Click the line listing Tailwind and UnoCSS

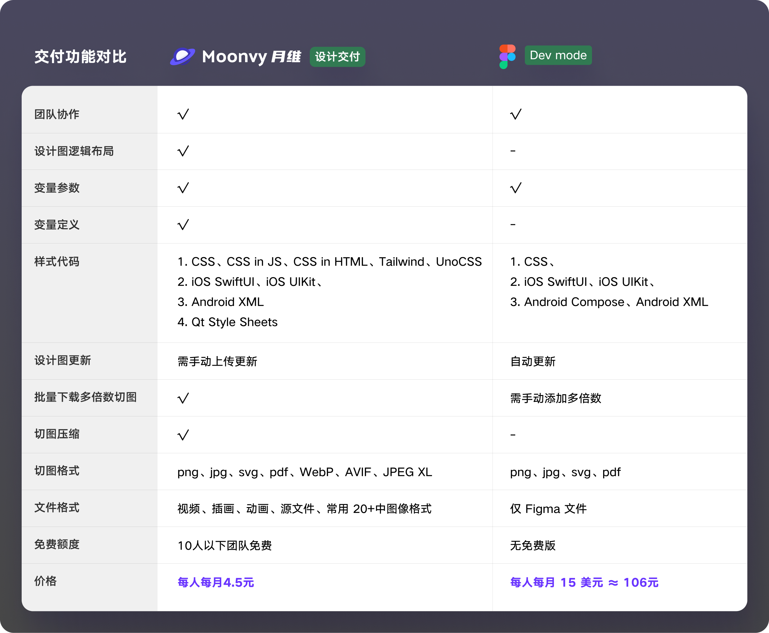[x=330, y=262]
